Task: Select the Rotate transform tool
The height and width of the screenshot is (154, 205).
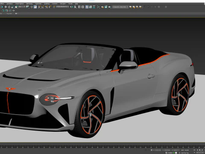Action: (x=9, y=7)
